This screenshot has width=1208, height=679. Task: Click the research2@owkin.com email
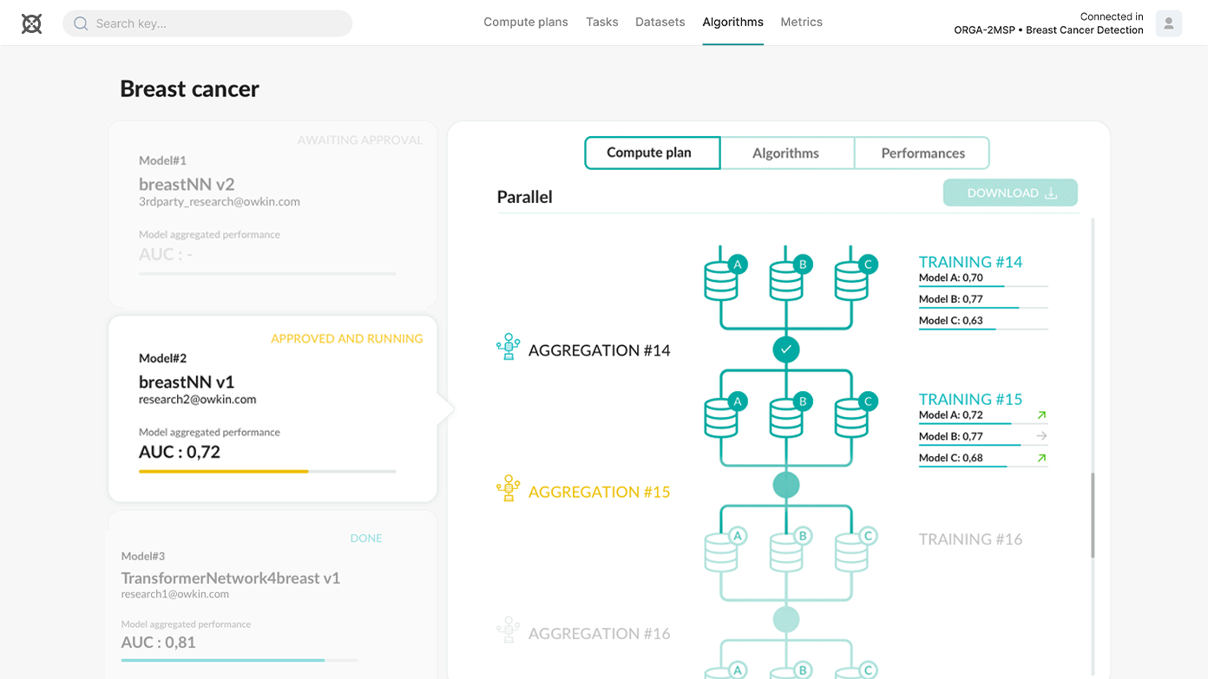(x=198, y=400)
